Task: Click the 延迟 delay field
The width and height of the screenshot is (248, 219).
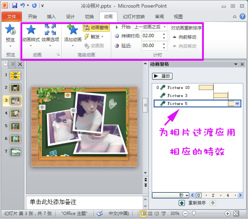Action: (x=152, y=46)
